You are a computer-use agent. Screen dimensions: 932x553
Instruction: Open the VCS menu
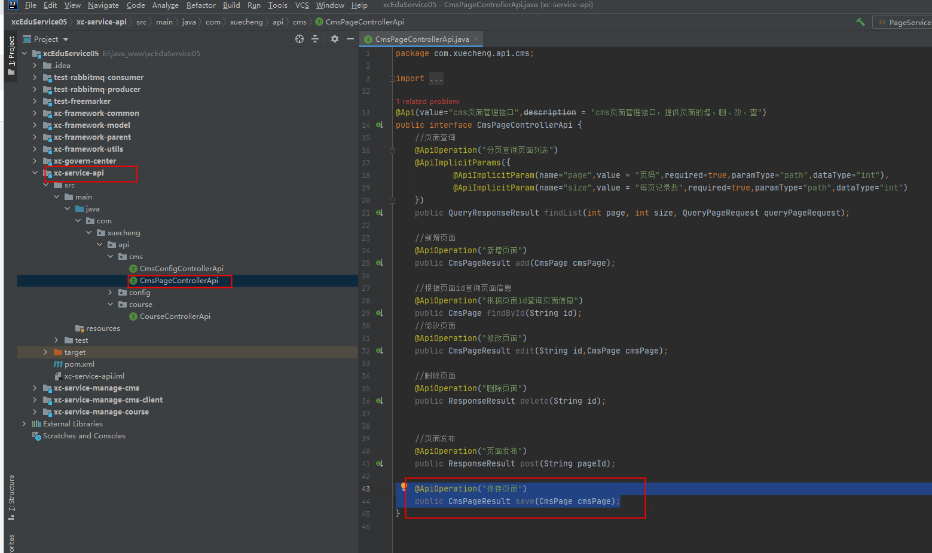click(302, 5)
